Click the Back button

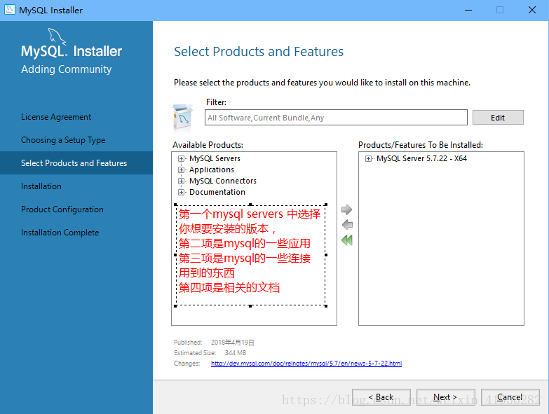[381, 397]
